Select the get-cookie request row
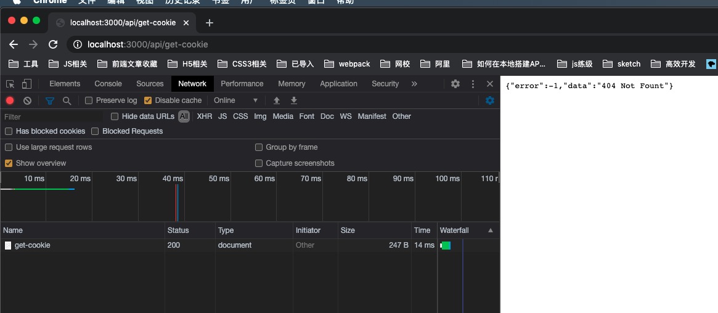Image resolution: width=718 pixels, height=313 pixels. tap(33, 245)
